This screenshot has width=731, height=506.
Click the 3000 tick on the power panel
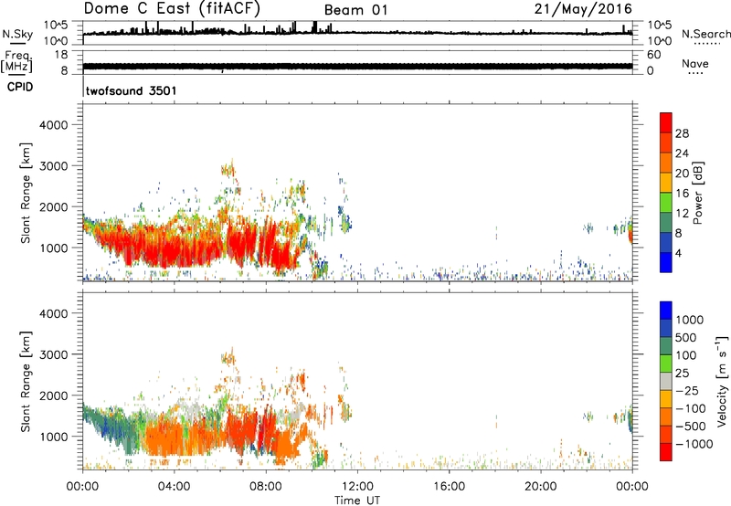(x=53, y=166)
